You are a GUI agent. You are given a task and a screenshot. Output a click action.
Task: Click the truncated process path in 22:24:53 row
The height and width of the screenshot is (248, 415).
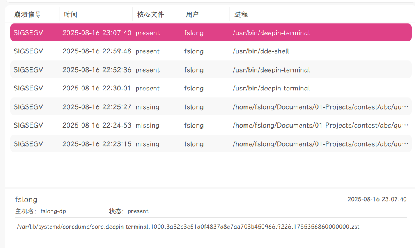[321, 125]
